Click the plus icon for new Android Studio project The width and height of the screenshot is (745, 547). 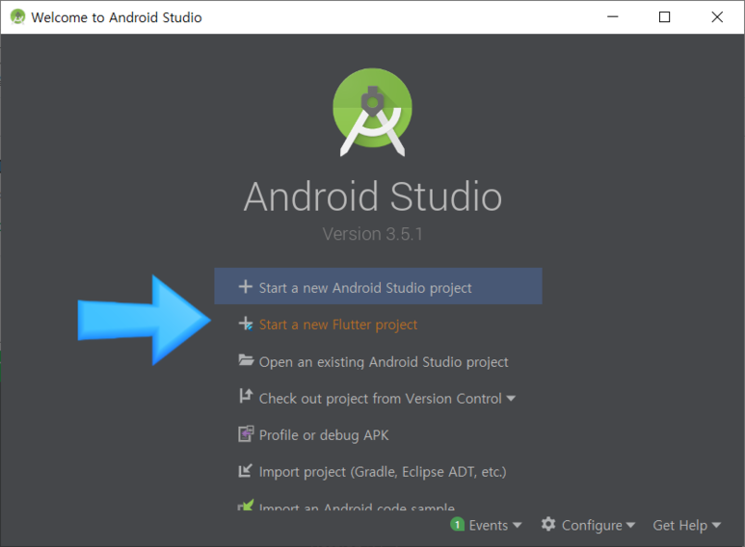pos(245,287)
